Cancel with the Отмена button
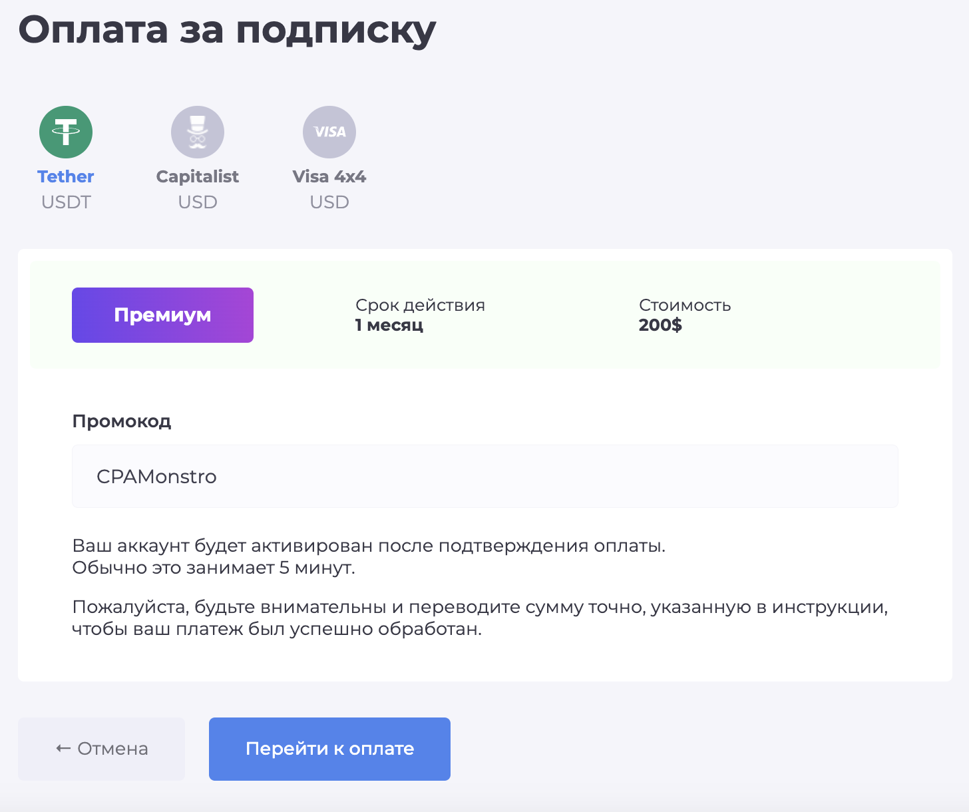 pos(101,749)
